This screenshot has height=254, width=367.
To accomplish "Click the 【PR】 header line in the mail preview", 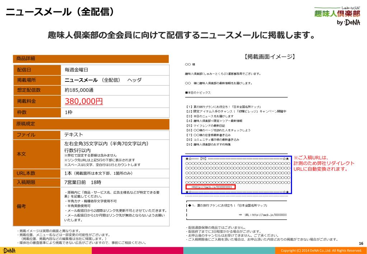I will pos(237,159).
